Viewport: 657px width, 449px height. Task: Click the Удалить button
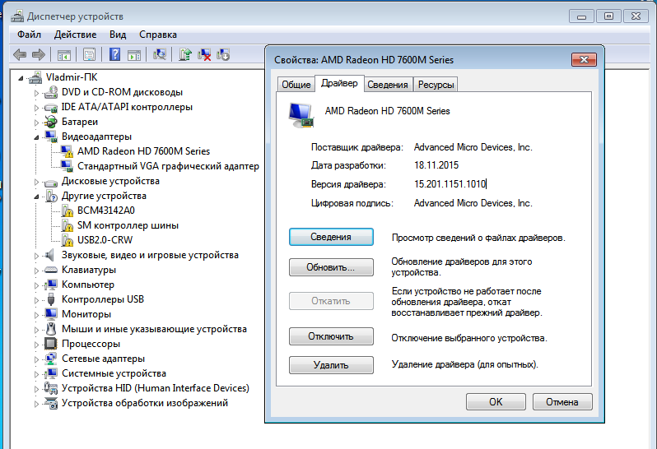coord(331,365)
